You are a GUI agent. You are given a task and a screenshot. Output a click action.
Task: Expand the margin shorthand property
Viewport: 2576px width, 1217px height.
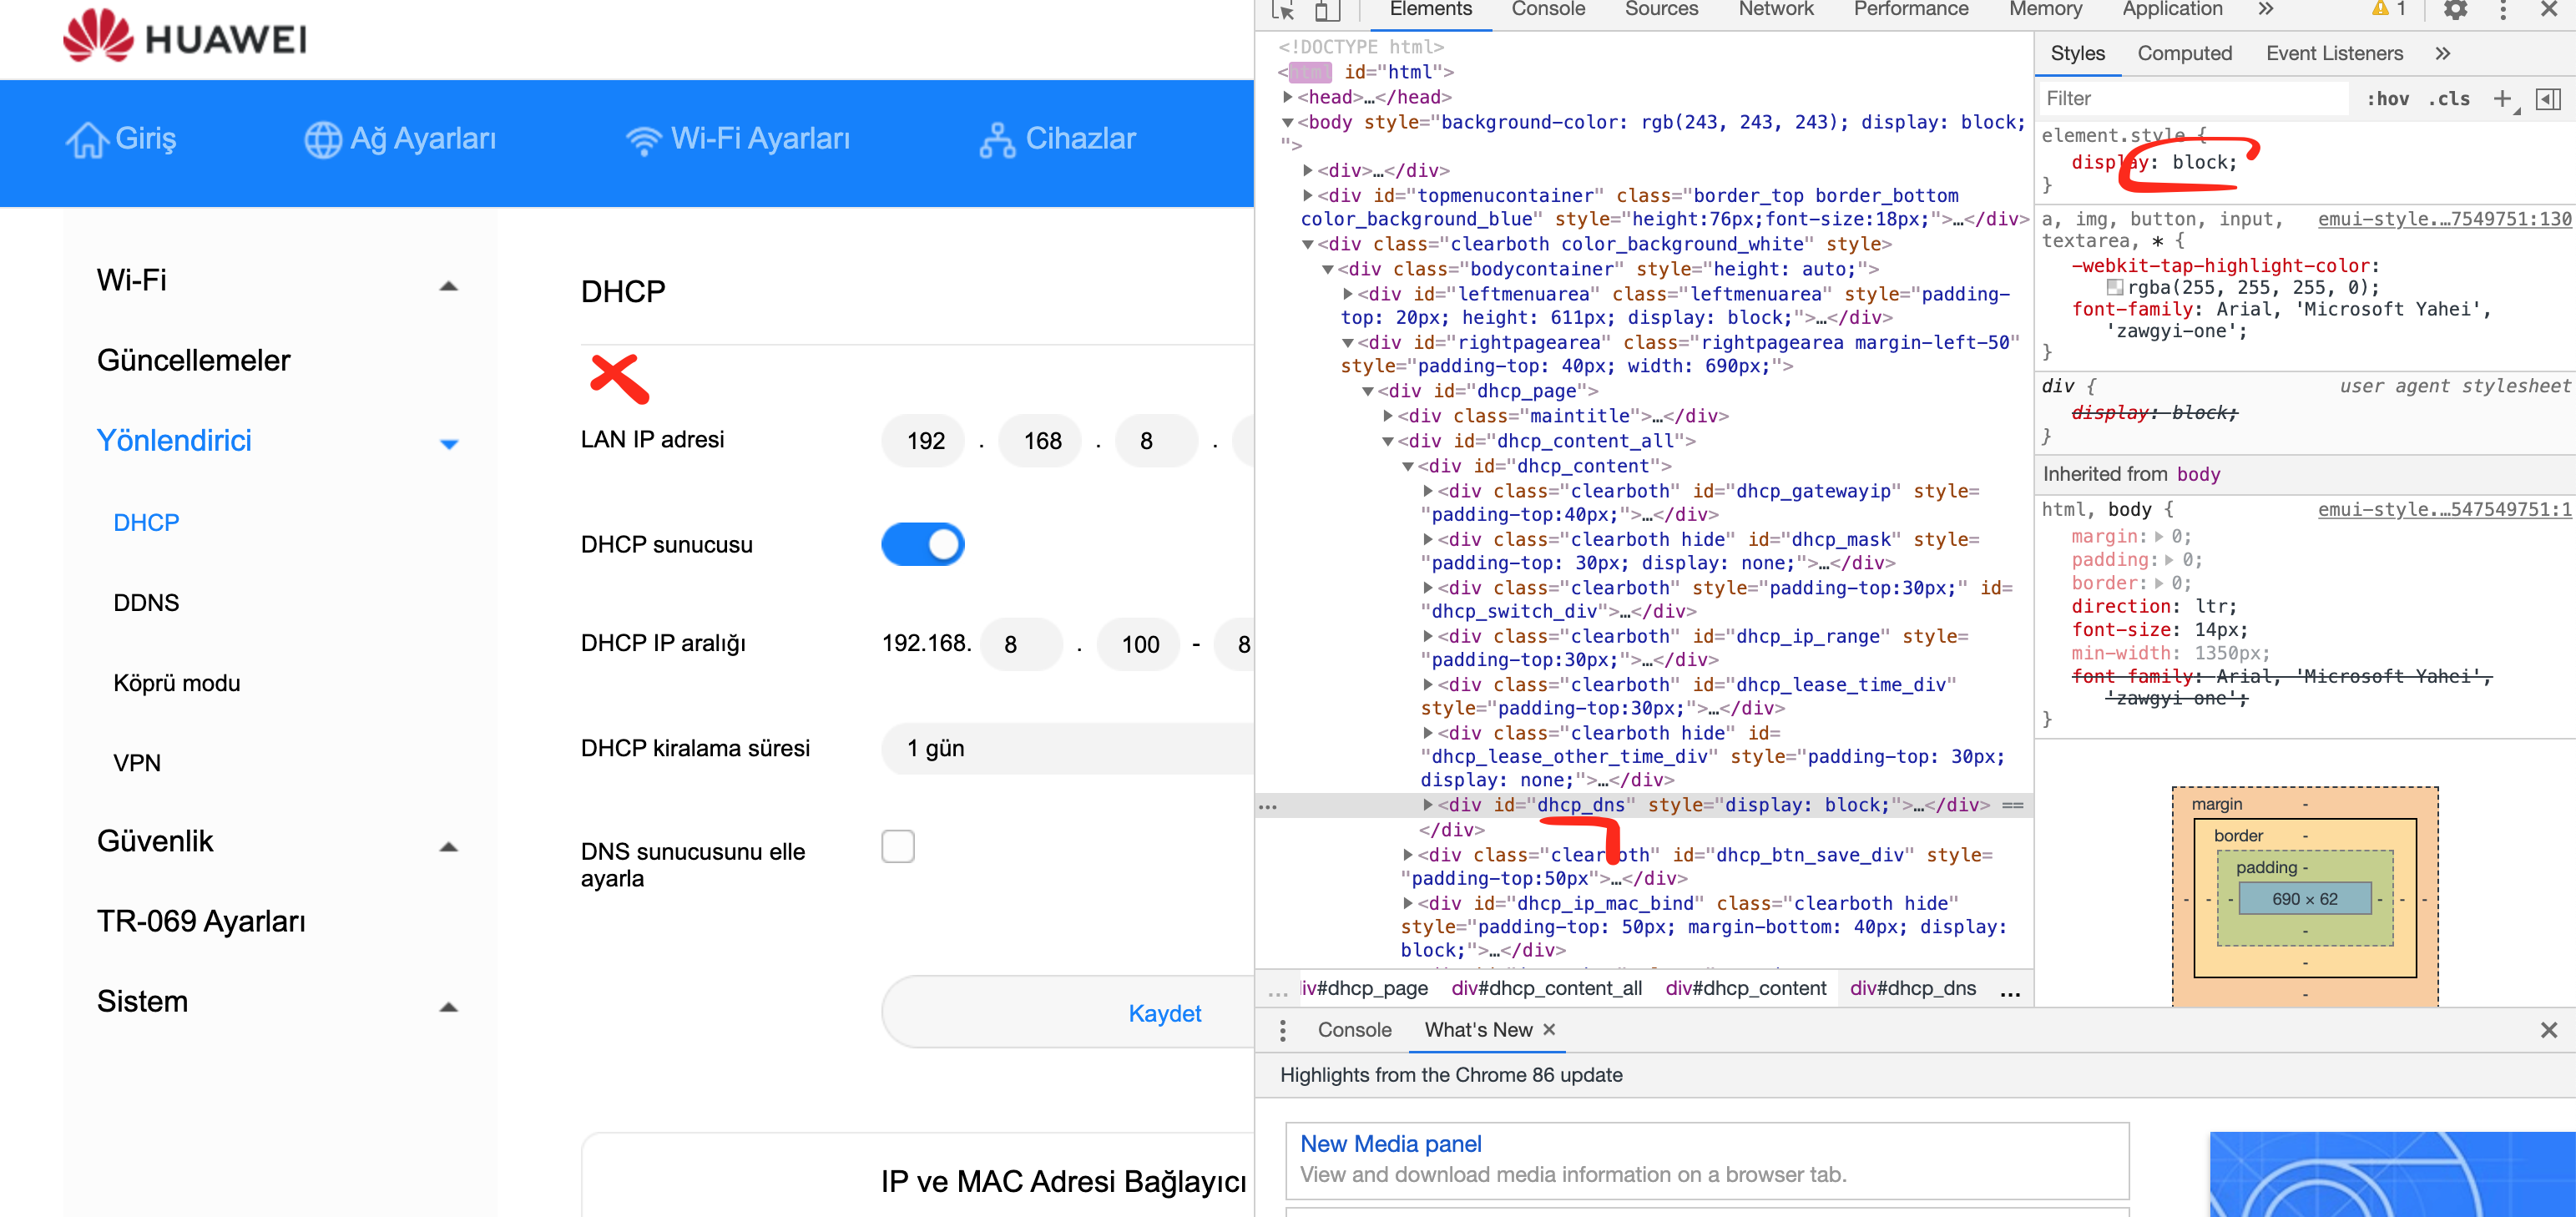2159,537
